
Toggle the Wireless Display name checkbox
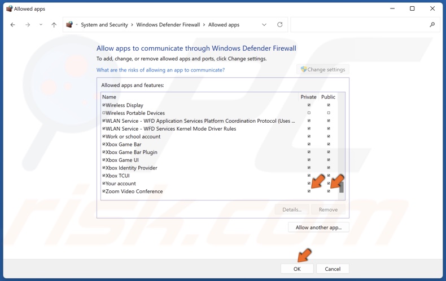[104, 105]
